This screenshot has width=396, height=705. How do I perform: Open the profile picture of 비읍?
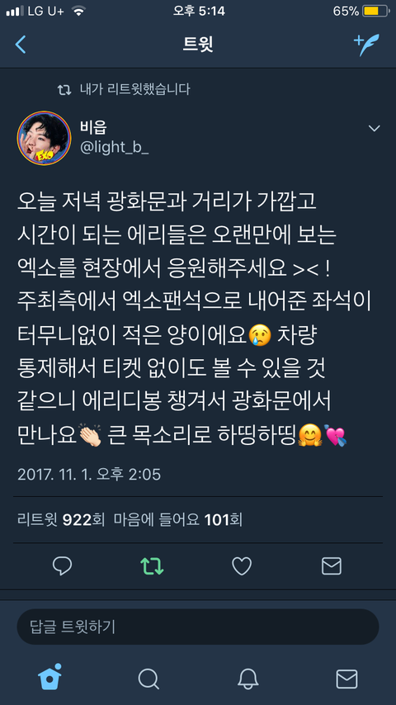click(44, 138)
